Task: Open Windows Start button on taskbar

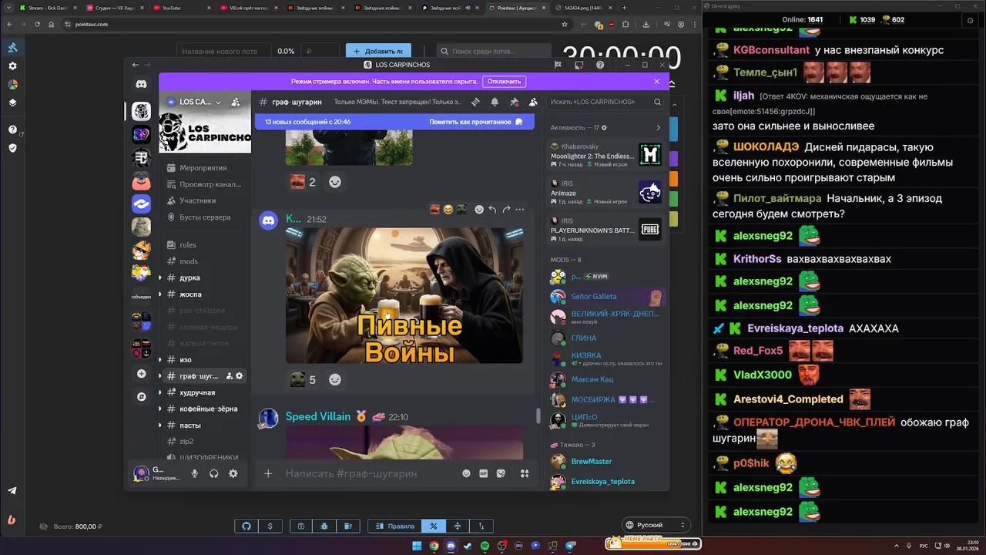Action: (417, 546)
